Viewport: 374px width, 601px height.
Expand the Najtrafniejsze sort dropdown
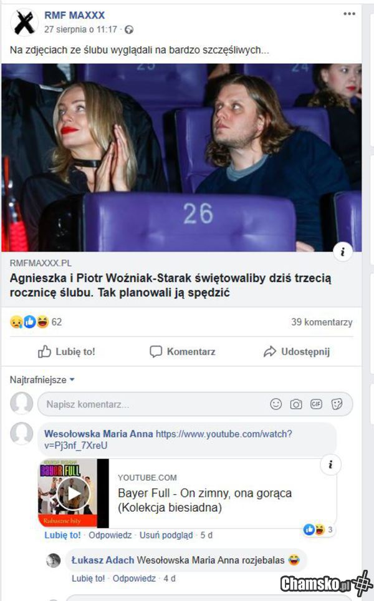point(42,380)
